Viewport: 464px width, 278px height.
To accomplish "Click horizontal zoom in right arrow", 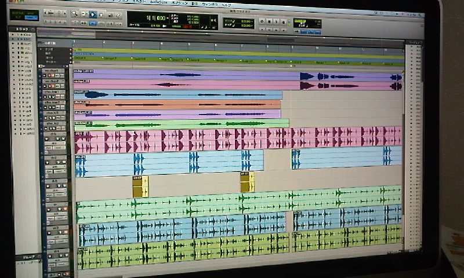I will pyautogui.click(x=65, y=13).
